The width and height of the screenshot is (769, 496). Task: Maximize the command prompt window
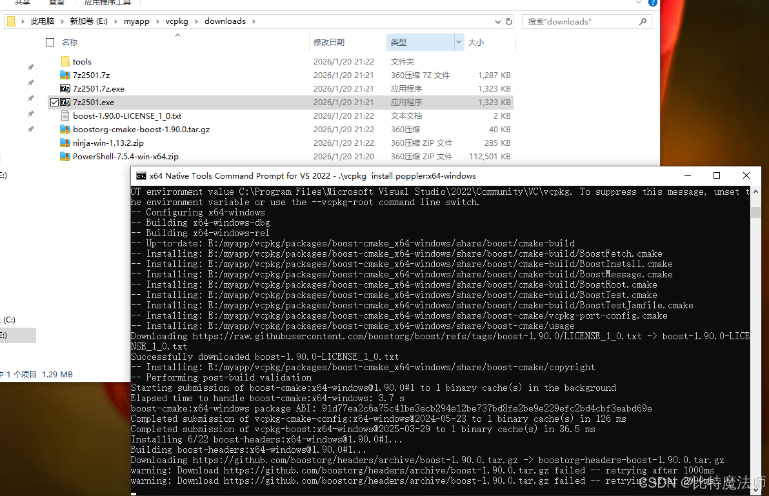[x=717, y=175]
